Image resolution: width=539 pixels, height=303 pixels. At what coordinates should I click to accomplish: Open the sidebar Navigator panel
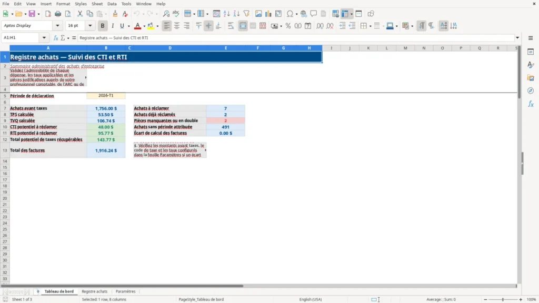[x=531, y=90]
